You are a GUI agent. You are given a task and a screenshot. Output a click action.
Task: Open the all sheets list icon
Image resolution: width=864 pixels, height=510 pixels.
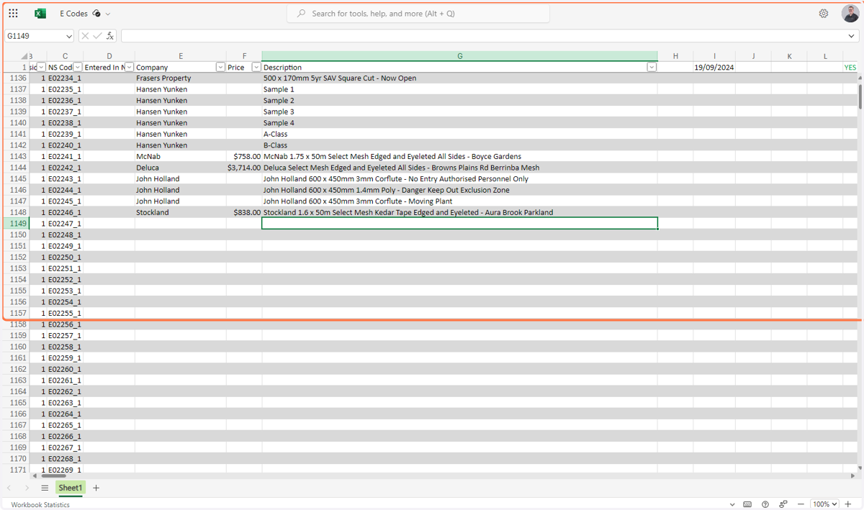[x=45, y=488]
